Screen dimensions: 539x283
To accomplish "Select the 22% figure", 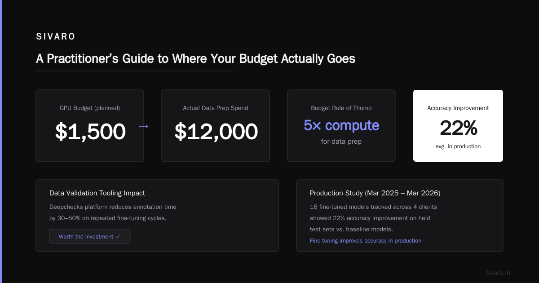I will point(458,128).
